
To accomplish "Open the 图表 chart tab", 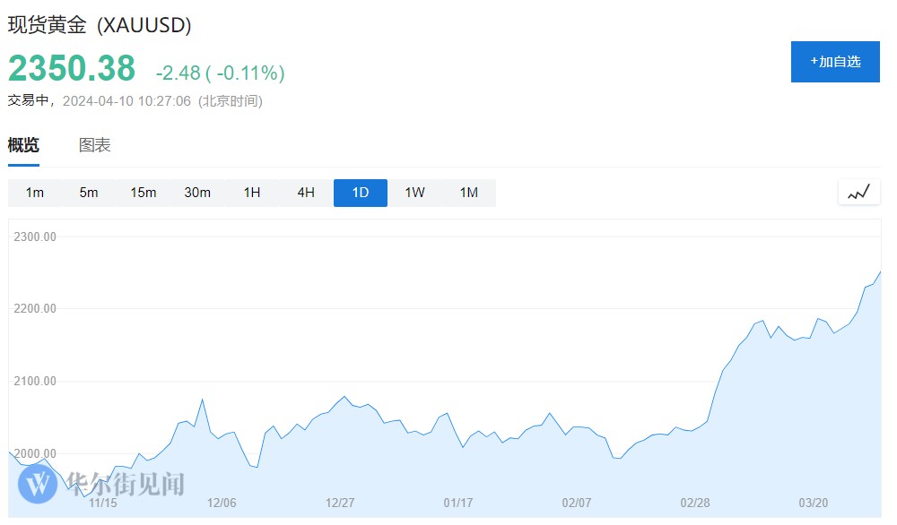I will pos(95,145).
